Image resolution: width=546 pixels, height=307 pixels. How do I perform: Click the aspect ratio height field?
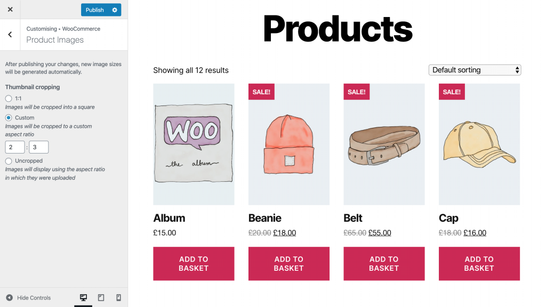[38, 147]
